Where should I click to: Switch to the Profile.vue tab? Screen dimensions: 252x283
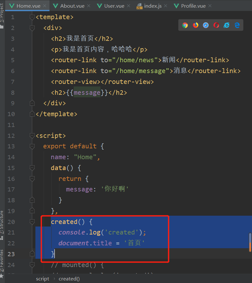[193, 6]
